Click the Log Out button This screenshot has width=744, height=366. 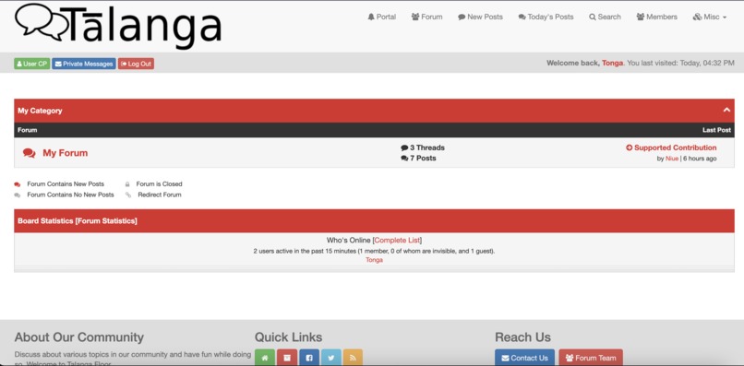(x=137, y=64)
